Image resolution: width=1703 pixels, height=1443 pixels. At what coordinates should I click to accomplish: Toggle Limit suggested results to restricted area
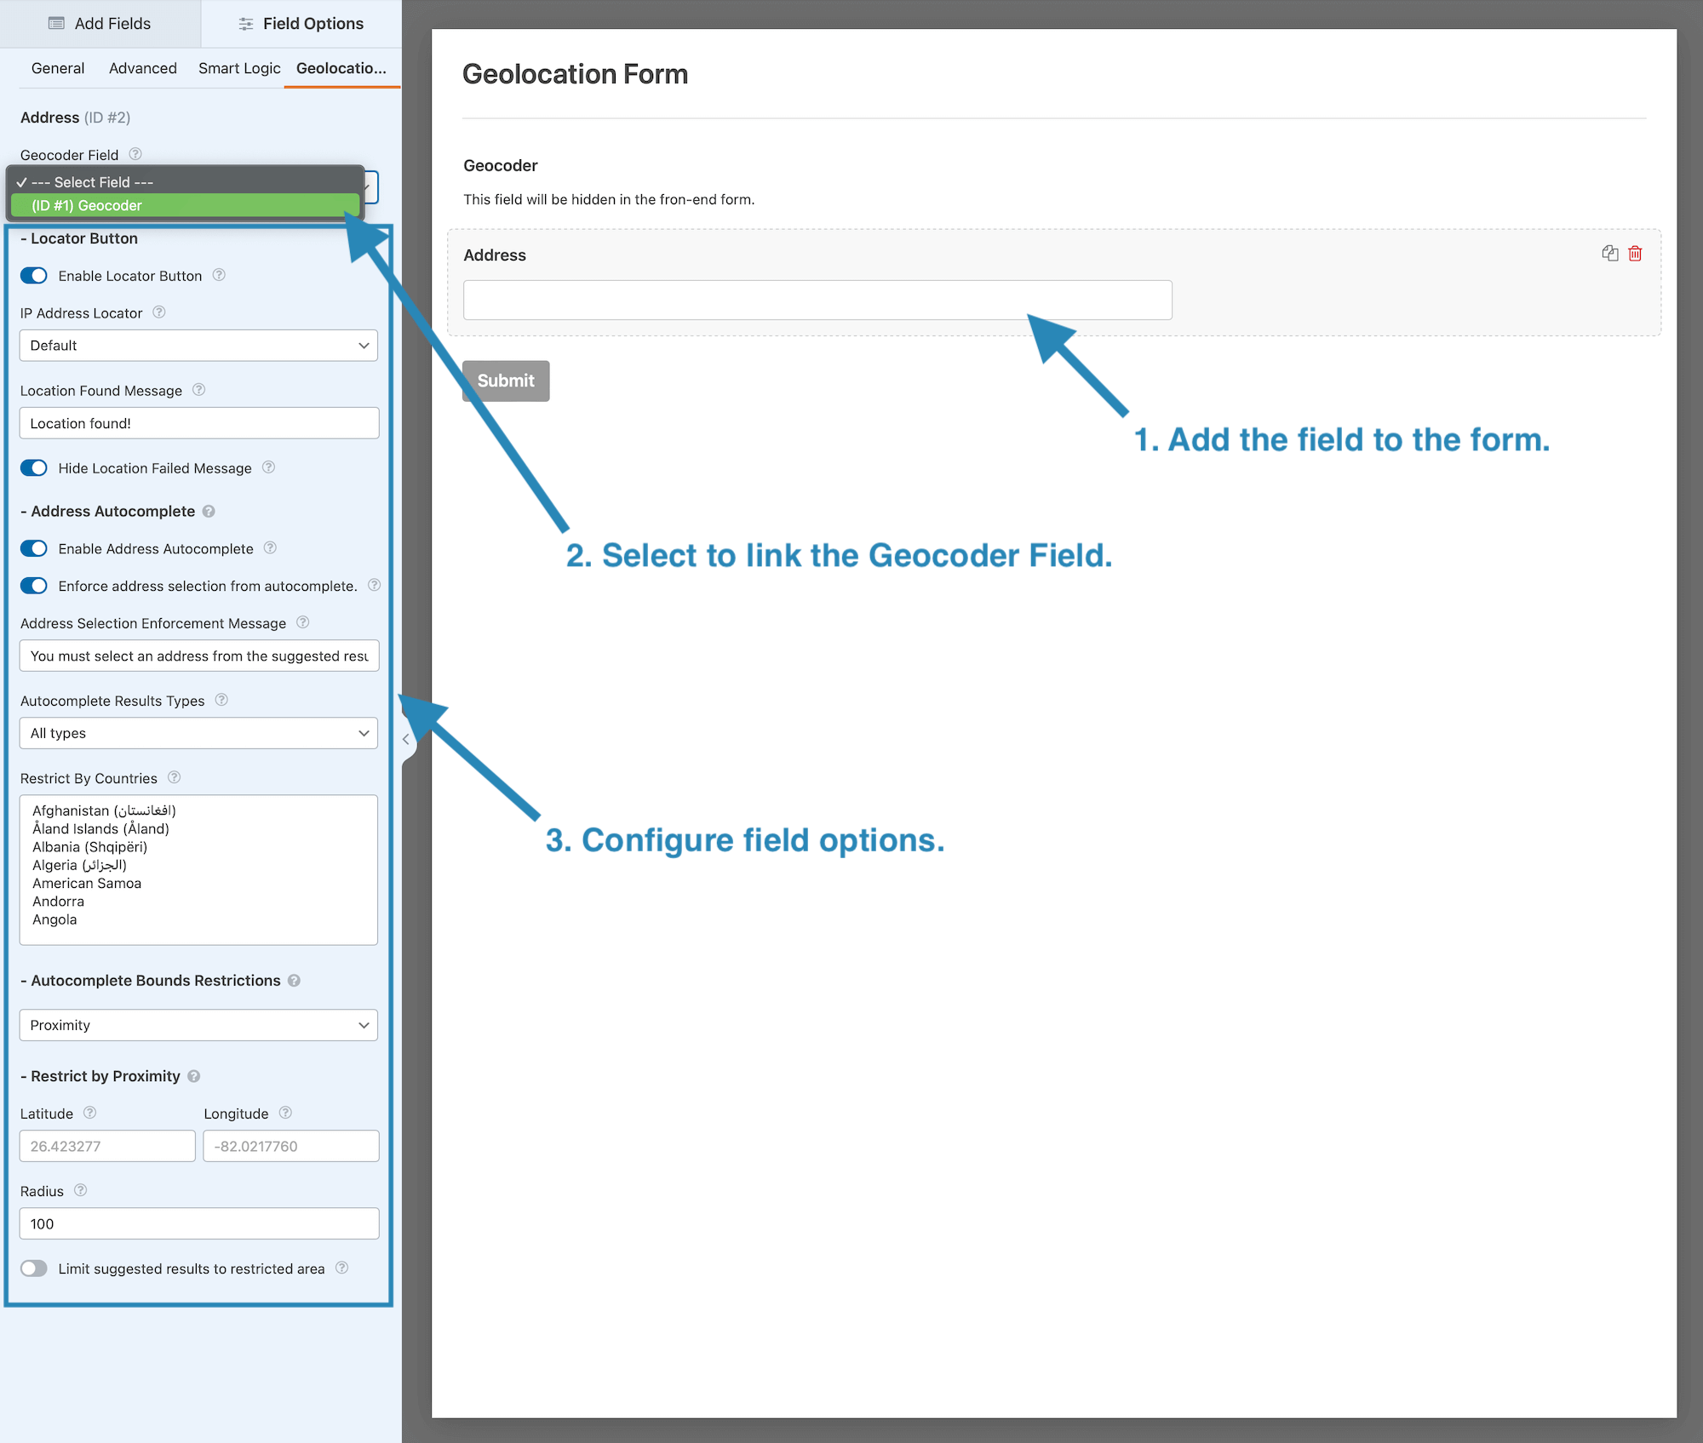coord(34,1268)
